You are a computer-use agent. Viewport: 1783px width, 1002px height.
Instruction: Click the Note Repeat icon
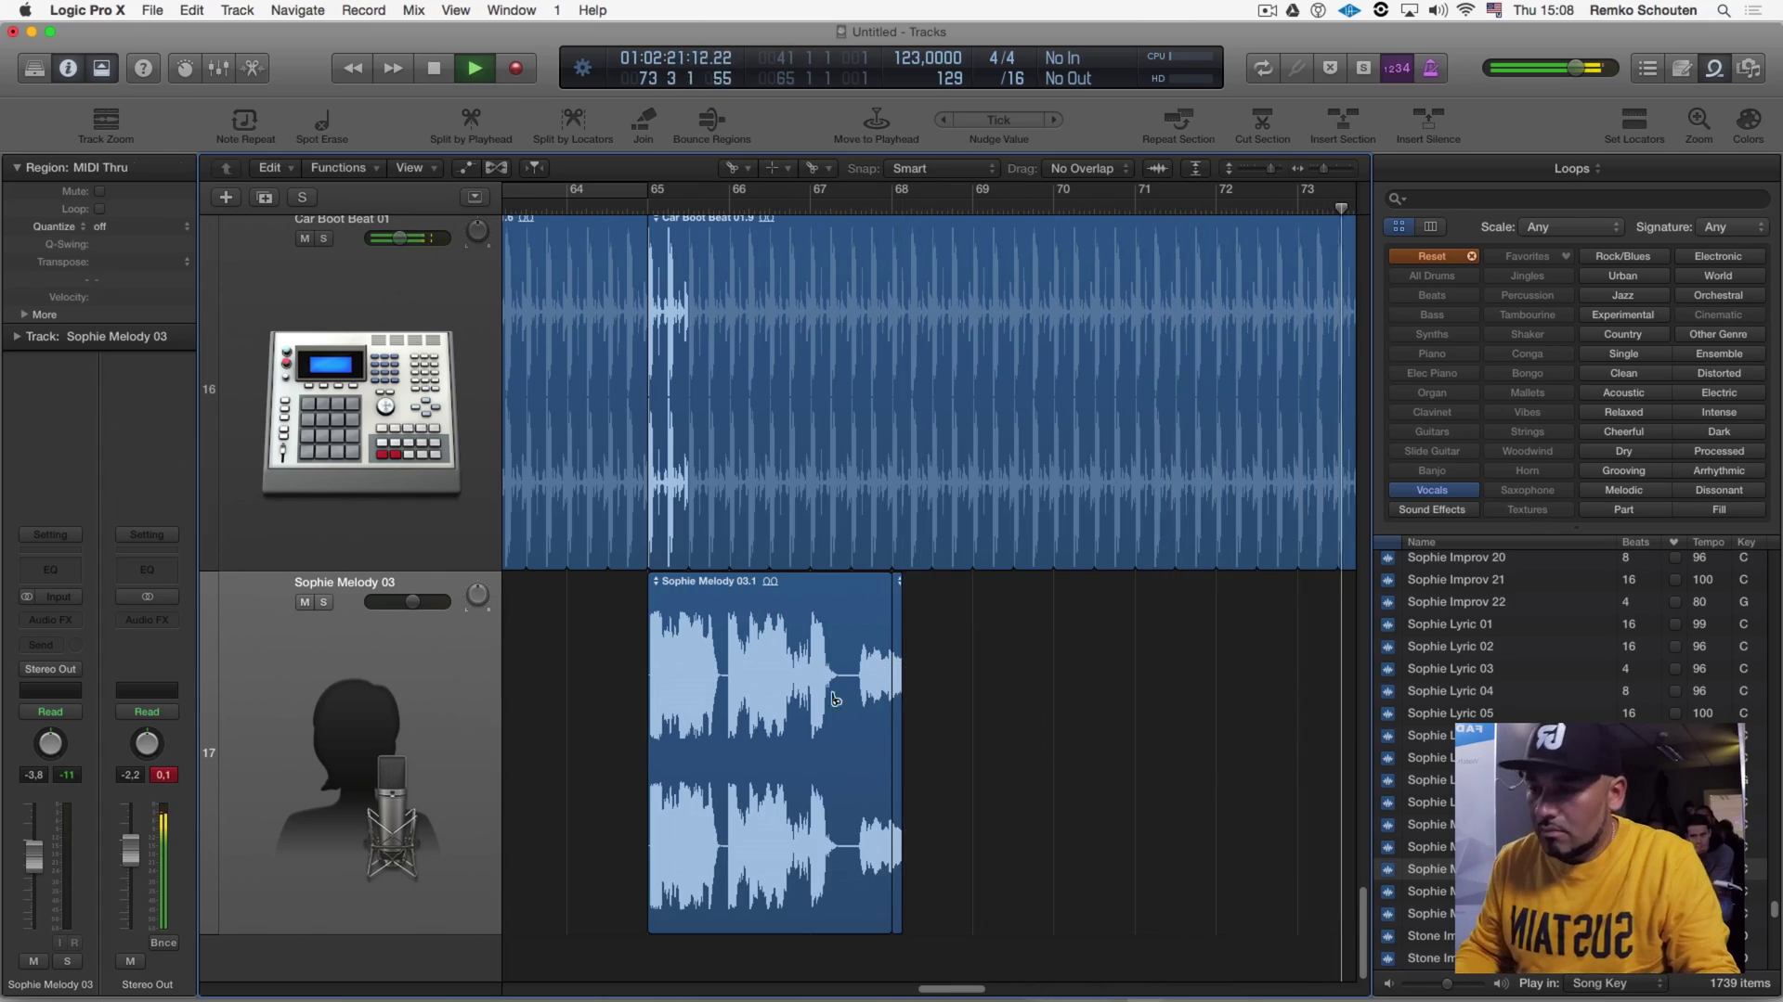pos(245,120)
